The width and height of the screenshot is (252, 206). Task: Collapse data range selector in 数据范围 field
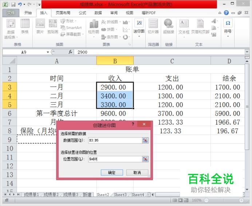pos(145,140)
